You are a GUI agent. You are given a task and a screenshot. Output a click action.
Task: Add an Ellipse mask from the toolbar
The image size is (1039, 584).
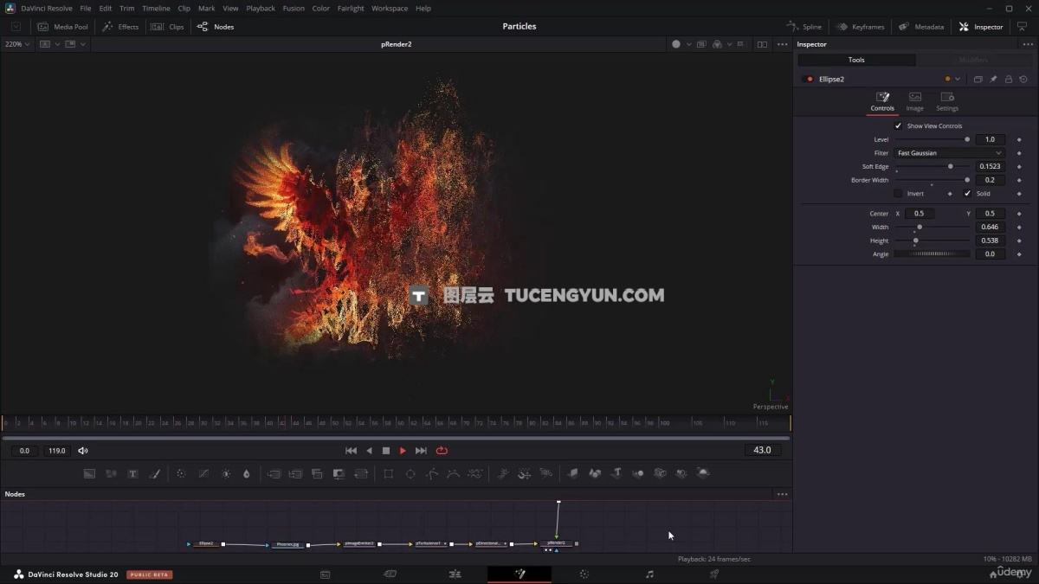tap(410, 474)
